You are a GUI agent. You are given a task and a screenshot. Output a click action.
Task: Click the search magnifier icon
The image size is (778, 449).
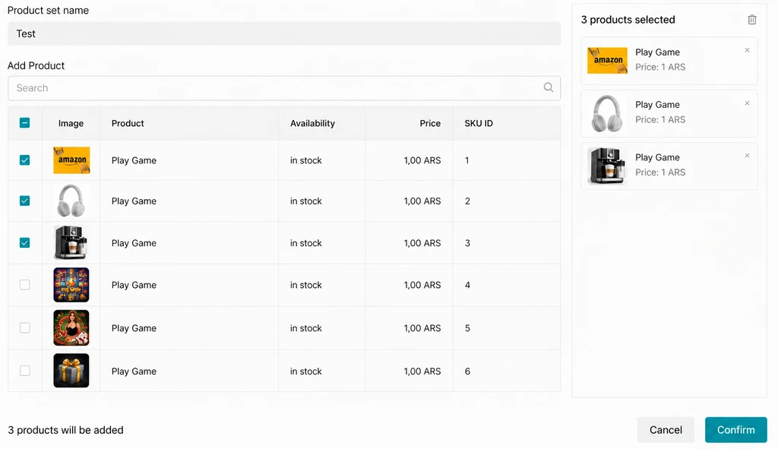[x=549, y=87]
